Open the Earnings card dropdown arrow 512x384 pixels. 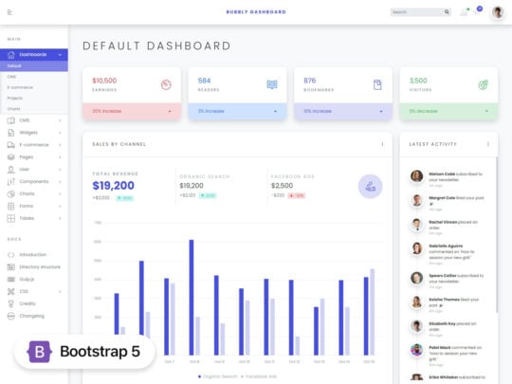(170, 111)
